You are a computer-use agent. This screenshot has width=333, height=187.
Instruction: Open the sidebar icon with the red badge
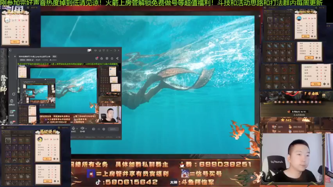pyautogui.click(x=12, y=122)
